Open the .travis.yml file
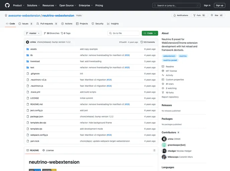230x171 pixels. tap(35, 92)
